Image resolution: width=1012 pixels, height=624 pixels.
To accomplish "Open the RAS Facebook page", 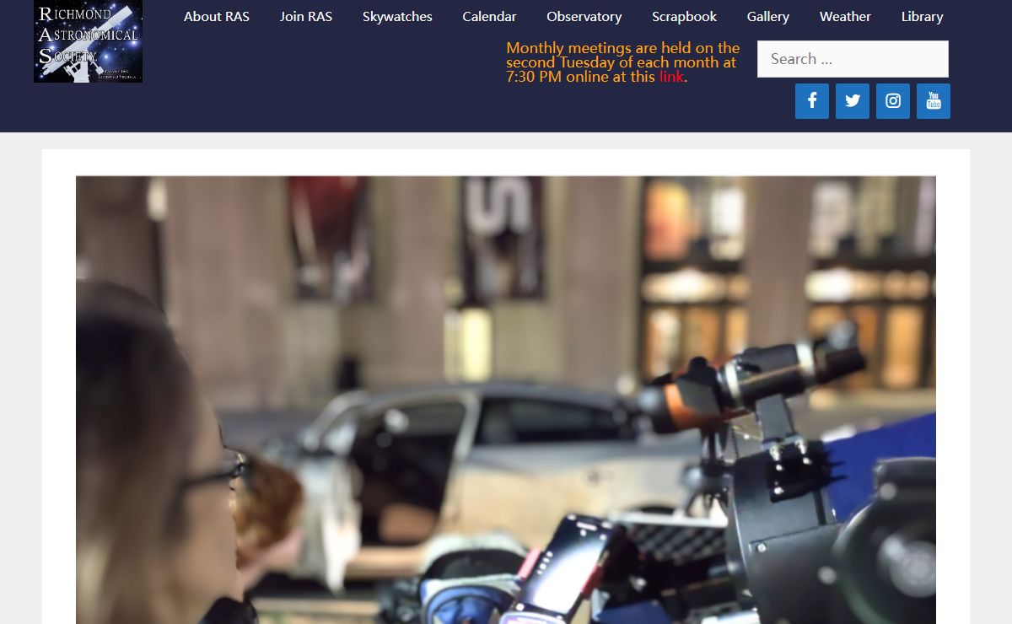I will (x=811, y=101).
